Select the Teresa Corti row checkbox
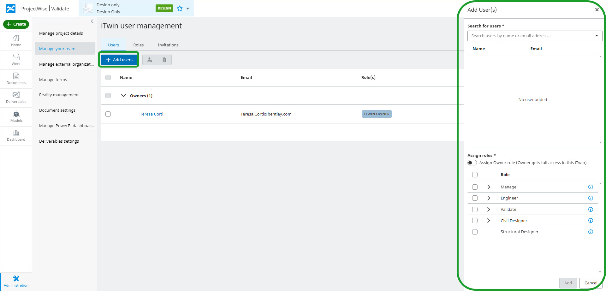 coord(108,114)
